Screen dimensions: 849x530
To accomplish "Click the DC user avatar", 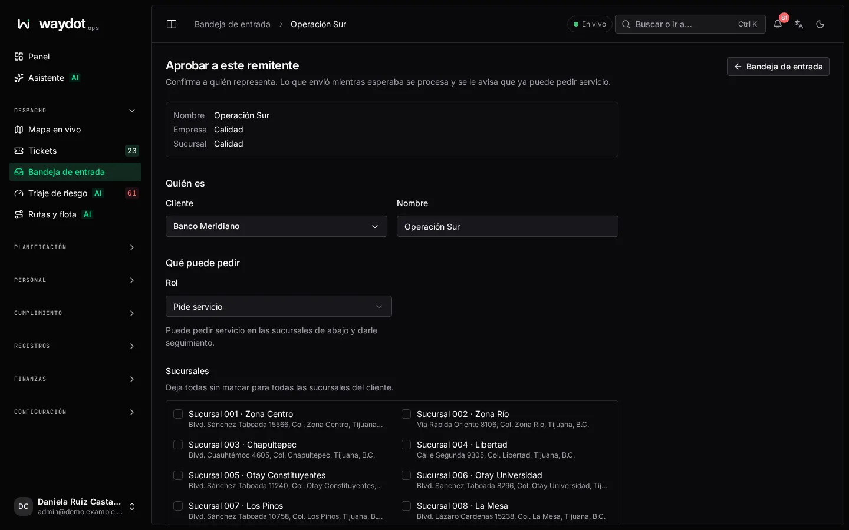I will [24, 506].
